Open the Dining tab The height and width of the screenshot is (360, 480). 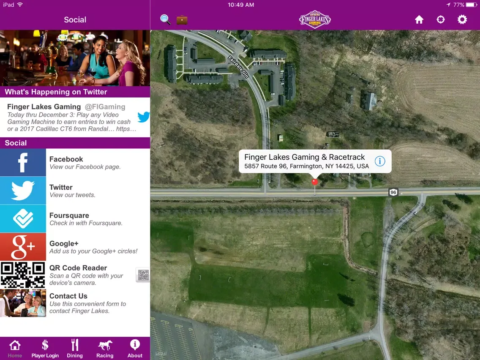coord(75,349)
